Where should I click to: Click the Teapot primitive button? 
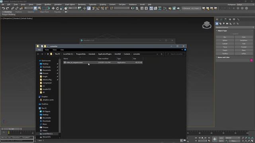tap(225, 50)
